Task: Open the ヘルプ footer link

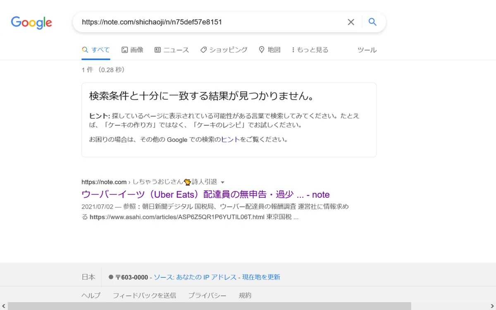Action: point(91,296)
